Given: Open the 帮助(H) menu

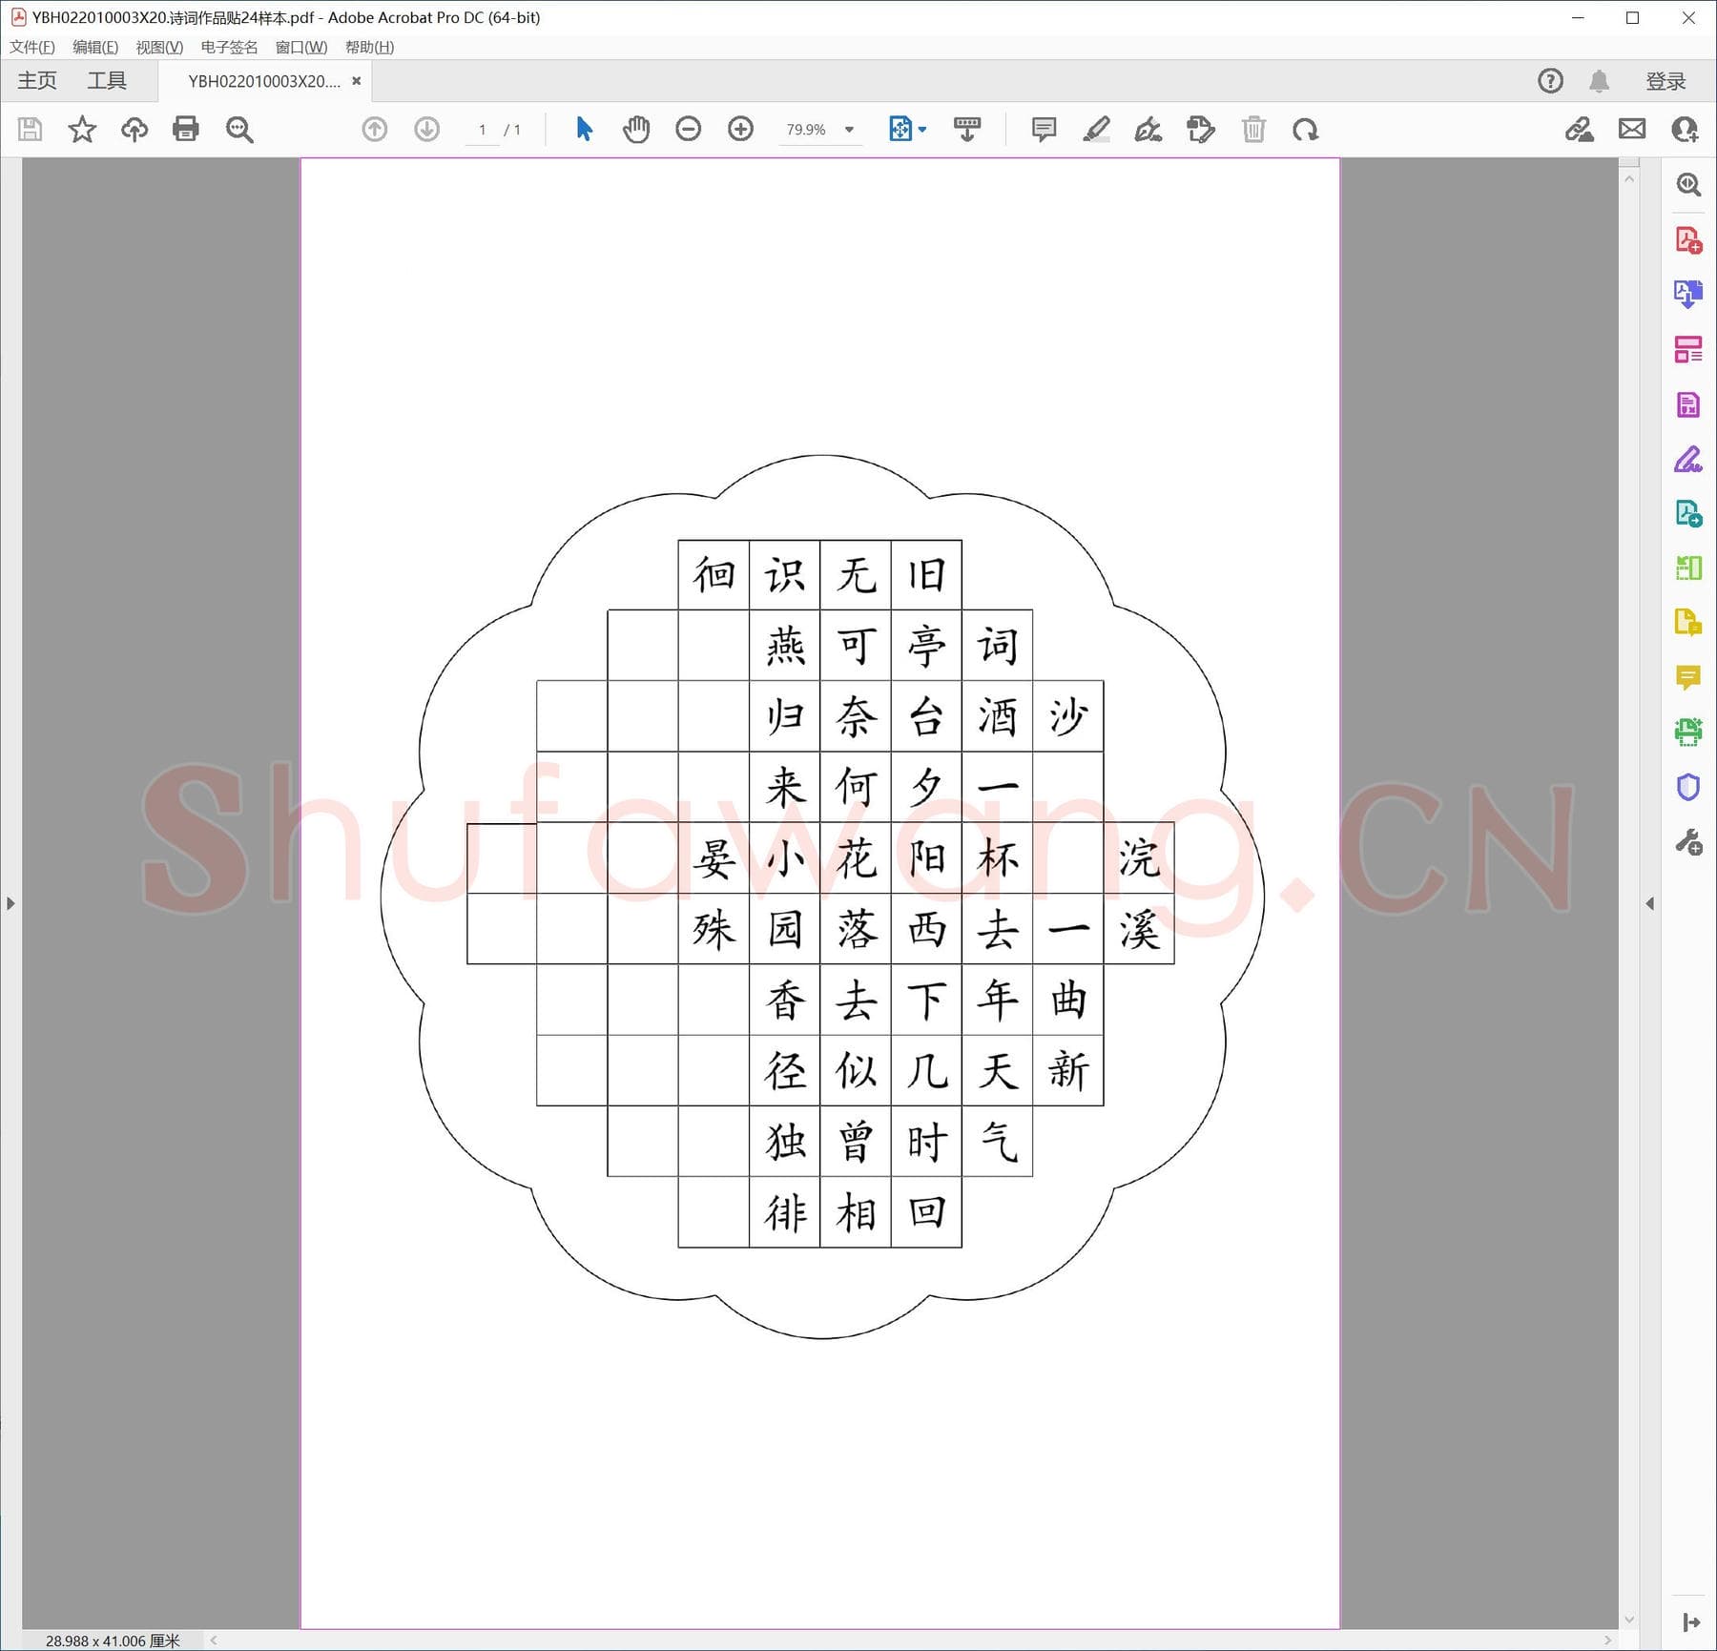Looking at the screenshot, I should [370, 47].
